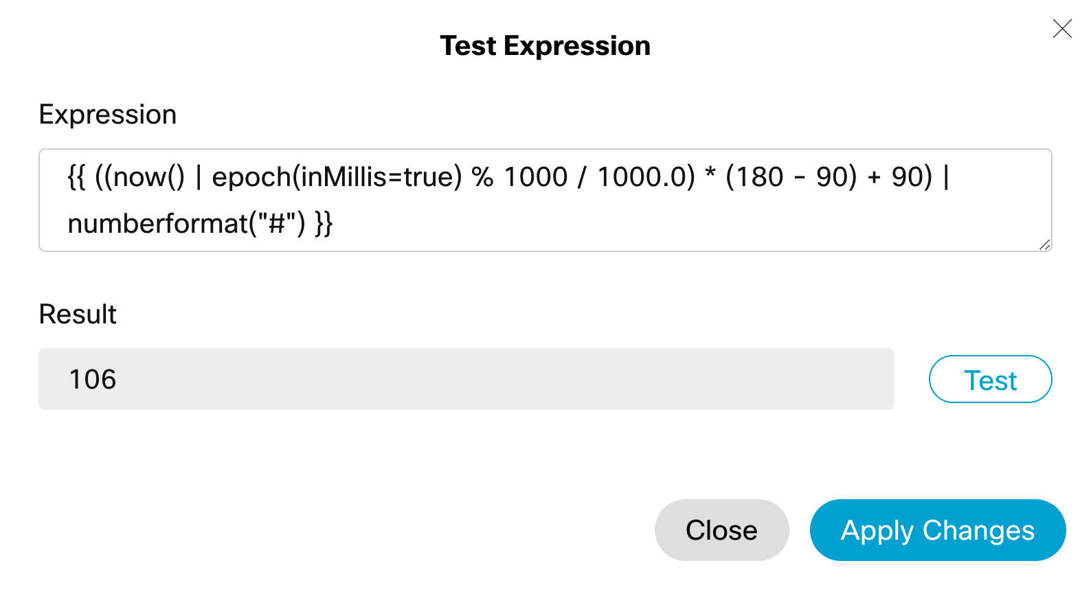Click the gray Close button
Image resolution: width=1091 pixels, height=607 pixels.
click(x=721, y=530)
